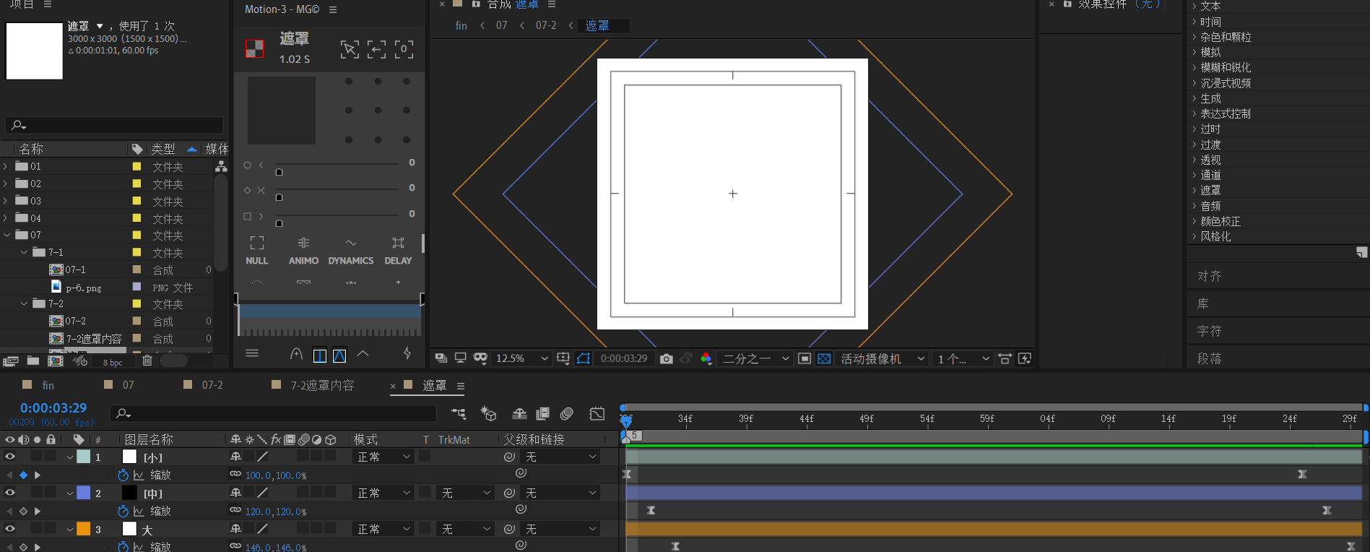Open the Motion-3 panel menu
The height and width of the screenshot is (552, 1370).
coord(333,9)
